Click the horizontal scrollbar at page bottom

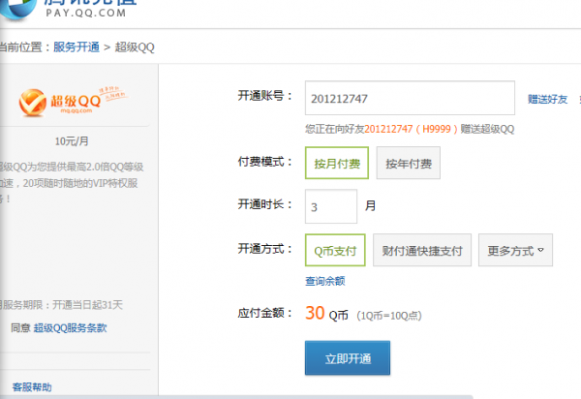point(237,397)
